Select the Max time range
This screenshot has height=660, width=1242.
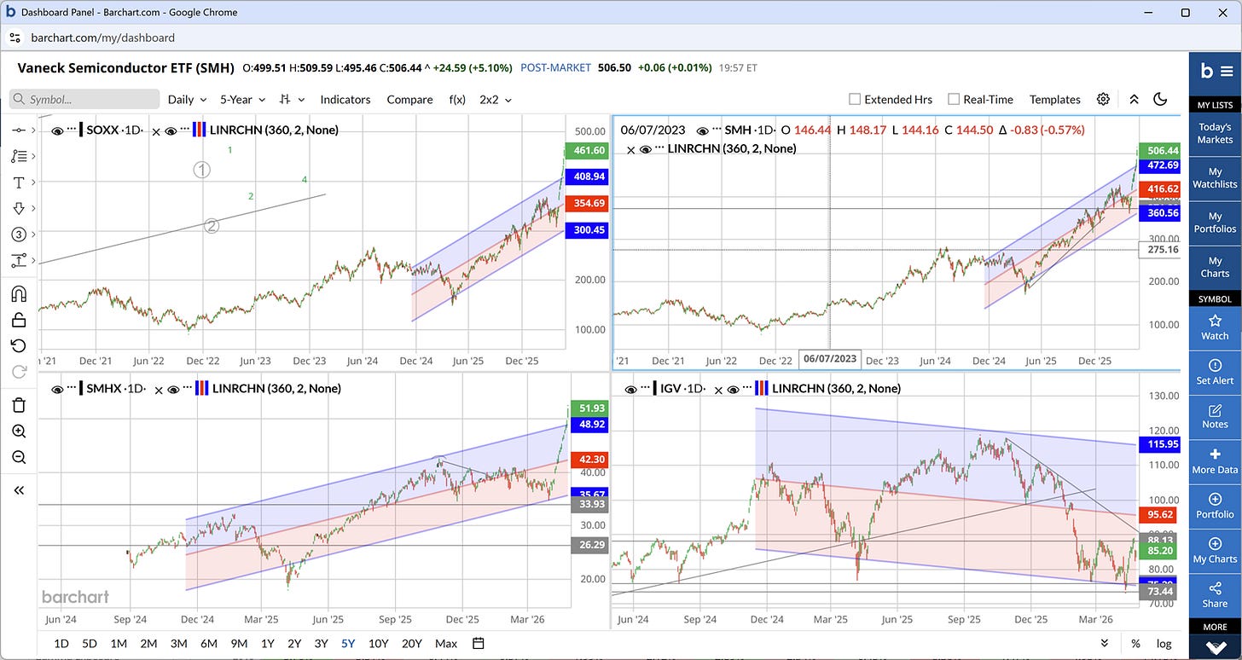pyautogui.click(x=445, y=643)
